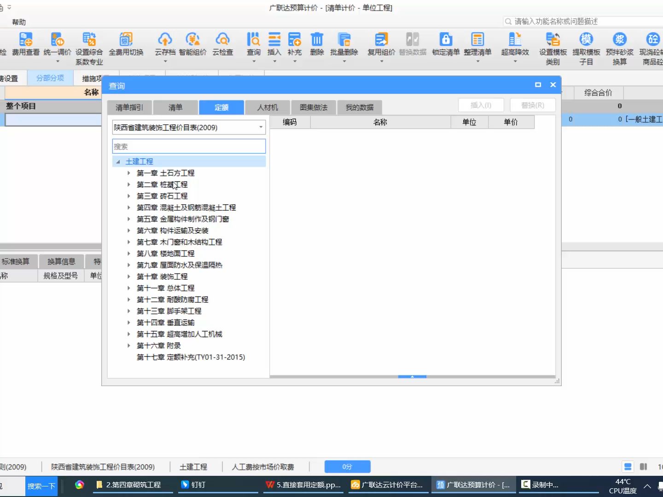Viewport: 663px width, 497px height.
Task: Click the 云存档 cloud archive icon
Action: click(x=165, y=45)
